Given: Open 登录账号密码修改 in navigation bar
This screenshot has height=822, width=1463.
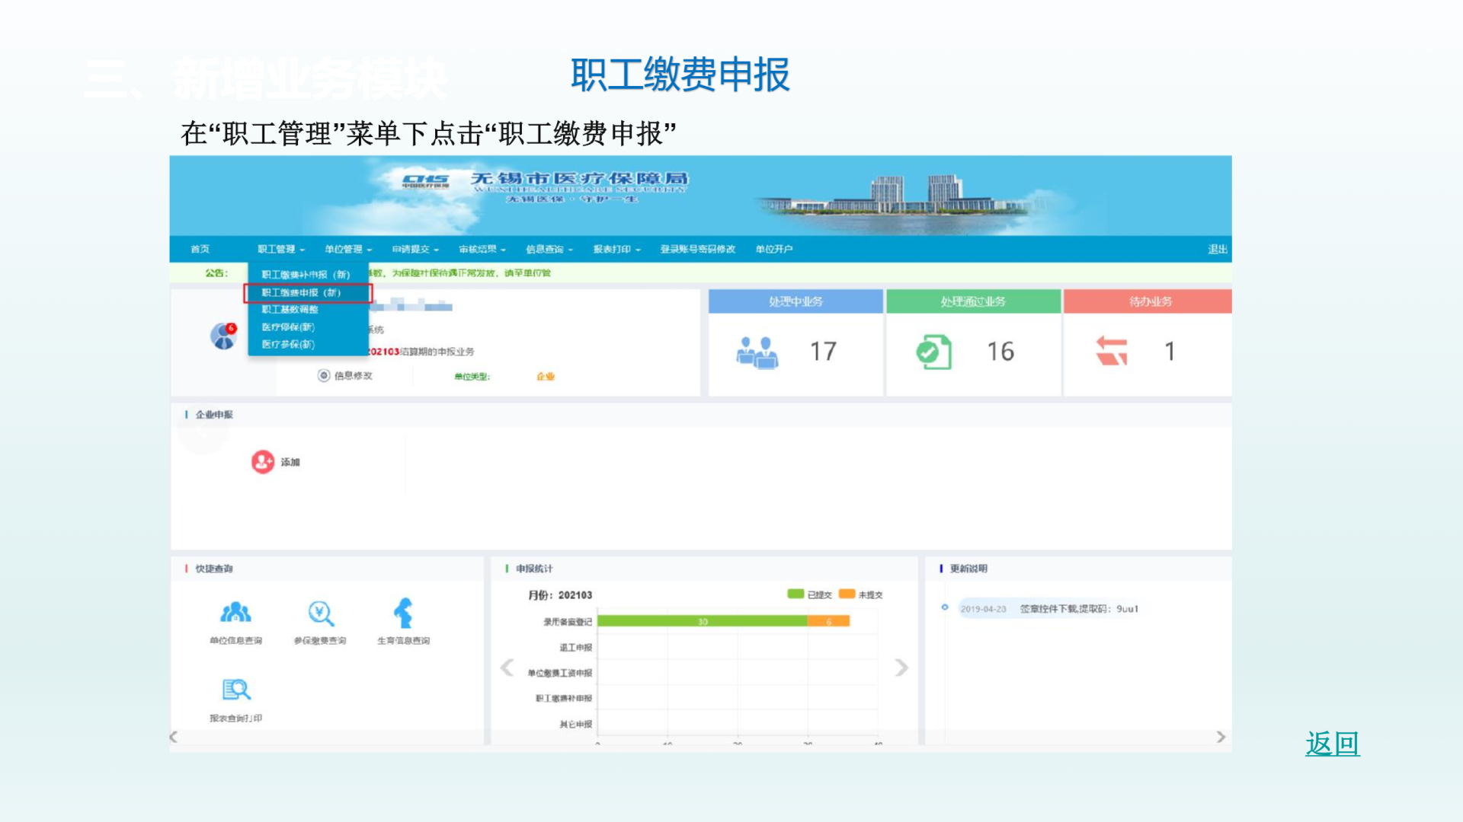Looking at the screenshot, I should tap(697, 249).
